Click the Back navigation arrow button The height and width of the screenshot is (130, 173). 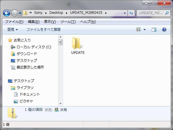pyautogui.click(x=7, y=13)
